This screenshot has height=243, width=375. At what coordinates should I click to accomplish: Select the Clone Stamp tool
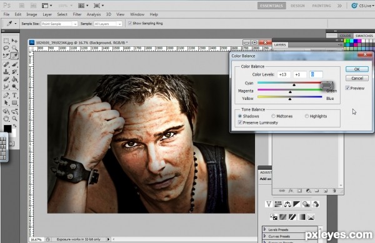(x=6, y=72)
